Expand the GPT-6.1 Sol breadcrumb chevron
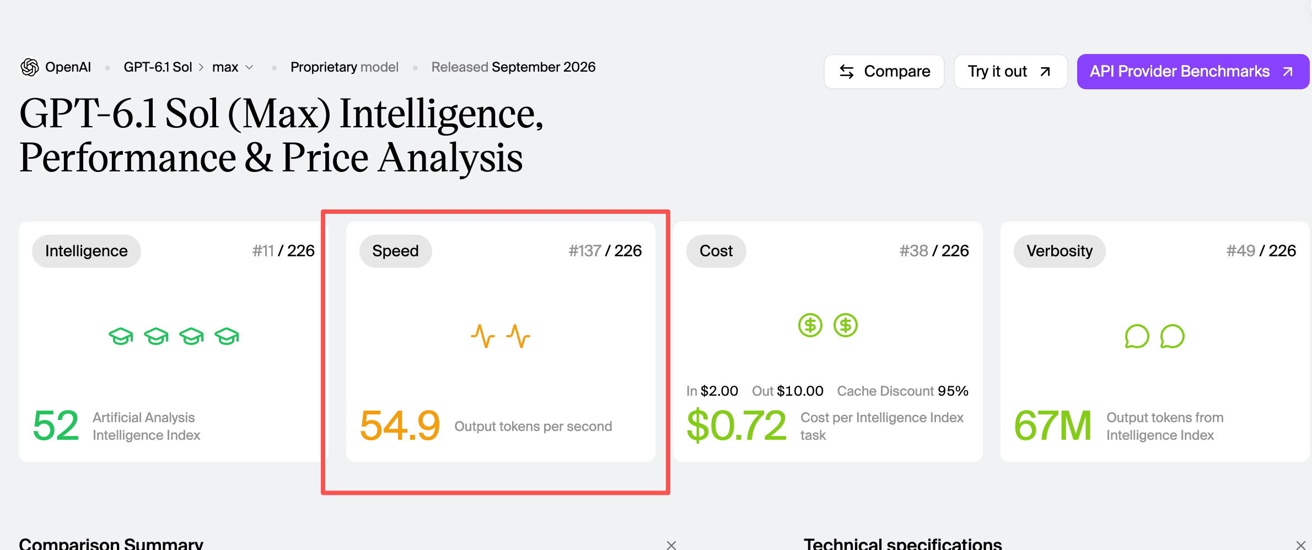The height and width of the screenshot is (550, 1312). [x=201, y=67]
